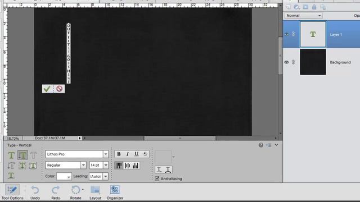Toggle the Tool Options panel

[x=12, y=192]
